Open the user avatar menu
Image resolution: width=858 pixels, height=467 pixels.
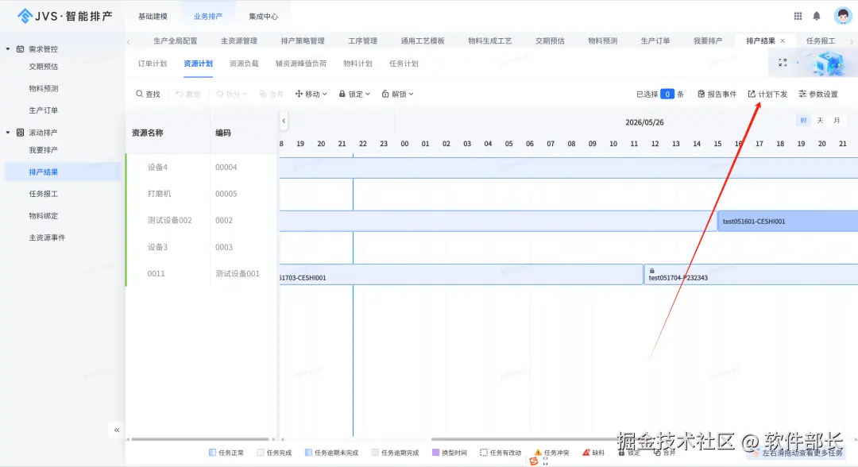pos(843,15)
